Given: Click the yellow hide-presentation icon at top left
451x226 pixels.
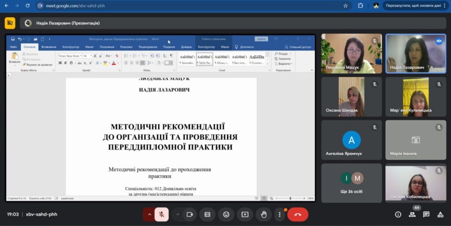Looking at the screenshot, I should tap(10, 23).
